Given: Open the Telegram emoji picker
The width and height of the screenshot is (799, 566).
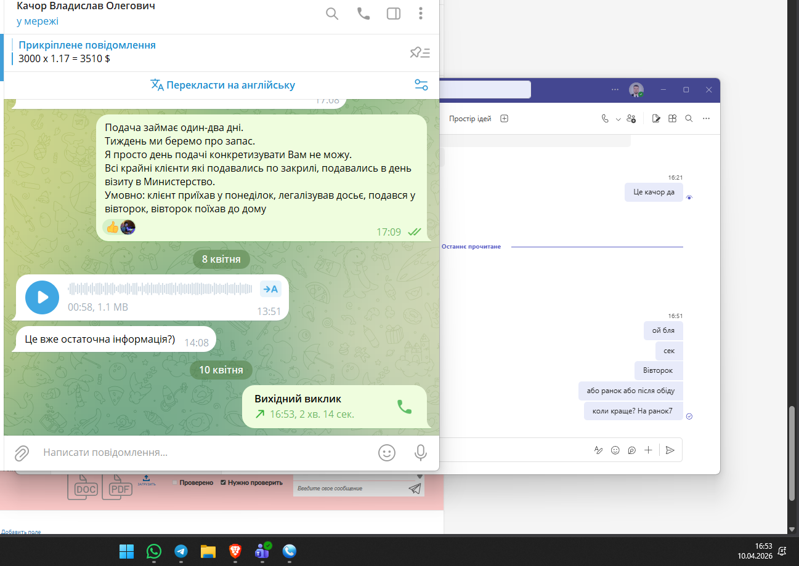Looking at the screenshot, I should [386, 453].
